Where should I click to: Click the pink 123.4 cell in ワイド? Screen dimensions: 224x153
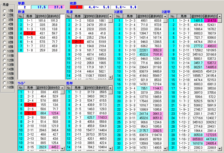[x=54, y=113]
